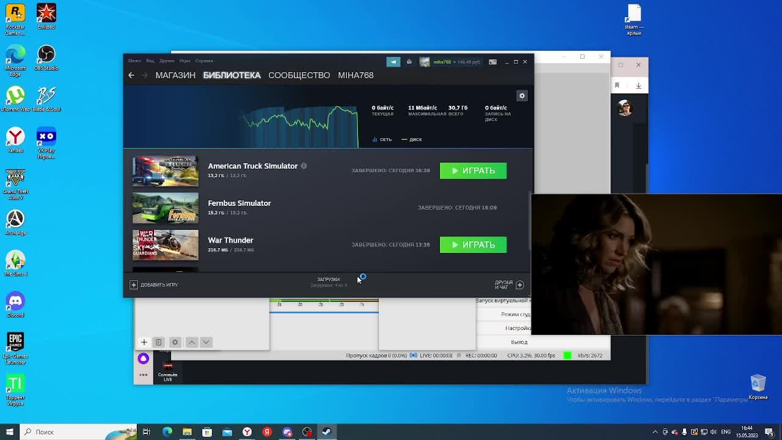Open the Друзья menu in Steam
782x440 pixels.
coord(167,61)
